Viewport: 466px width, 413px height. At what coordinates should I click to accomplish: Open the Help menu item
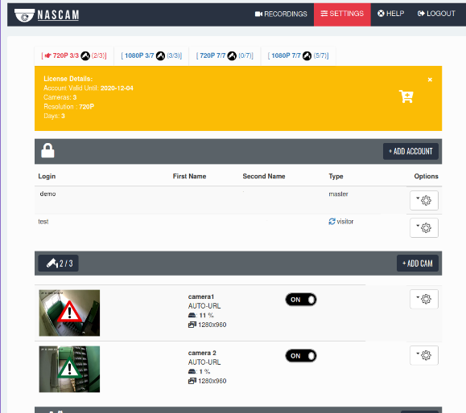tap(391, 14)
